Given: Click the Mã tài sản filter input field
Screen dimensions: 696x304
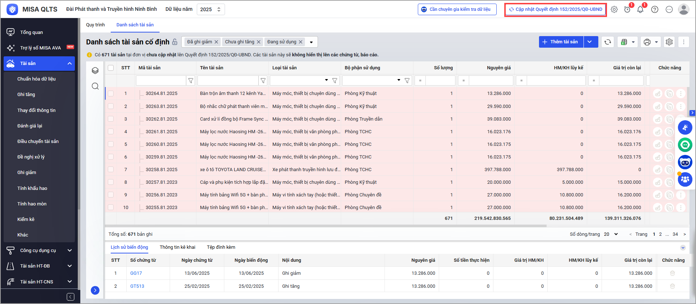Looking at the screenshot, I should (x=161, y=81).
